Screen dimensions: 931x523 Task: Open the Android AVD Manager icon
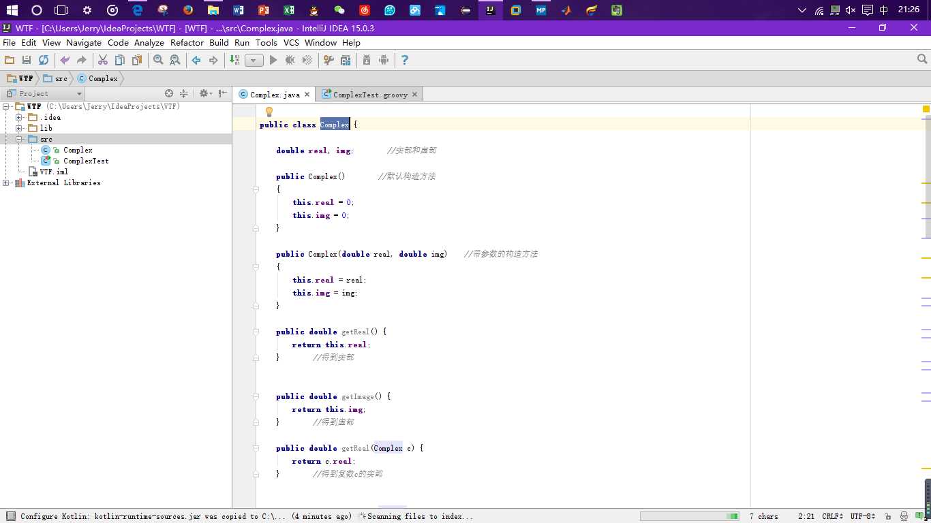click(384, 60)
